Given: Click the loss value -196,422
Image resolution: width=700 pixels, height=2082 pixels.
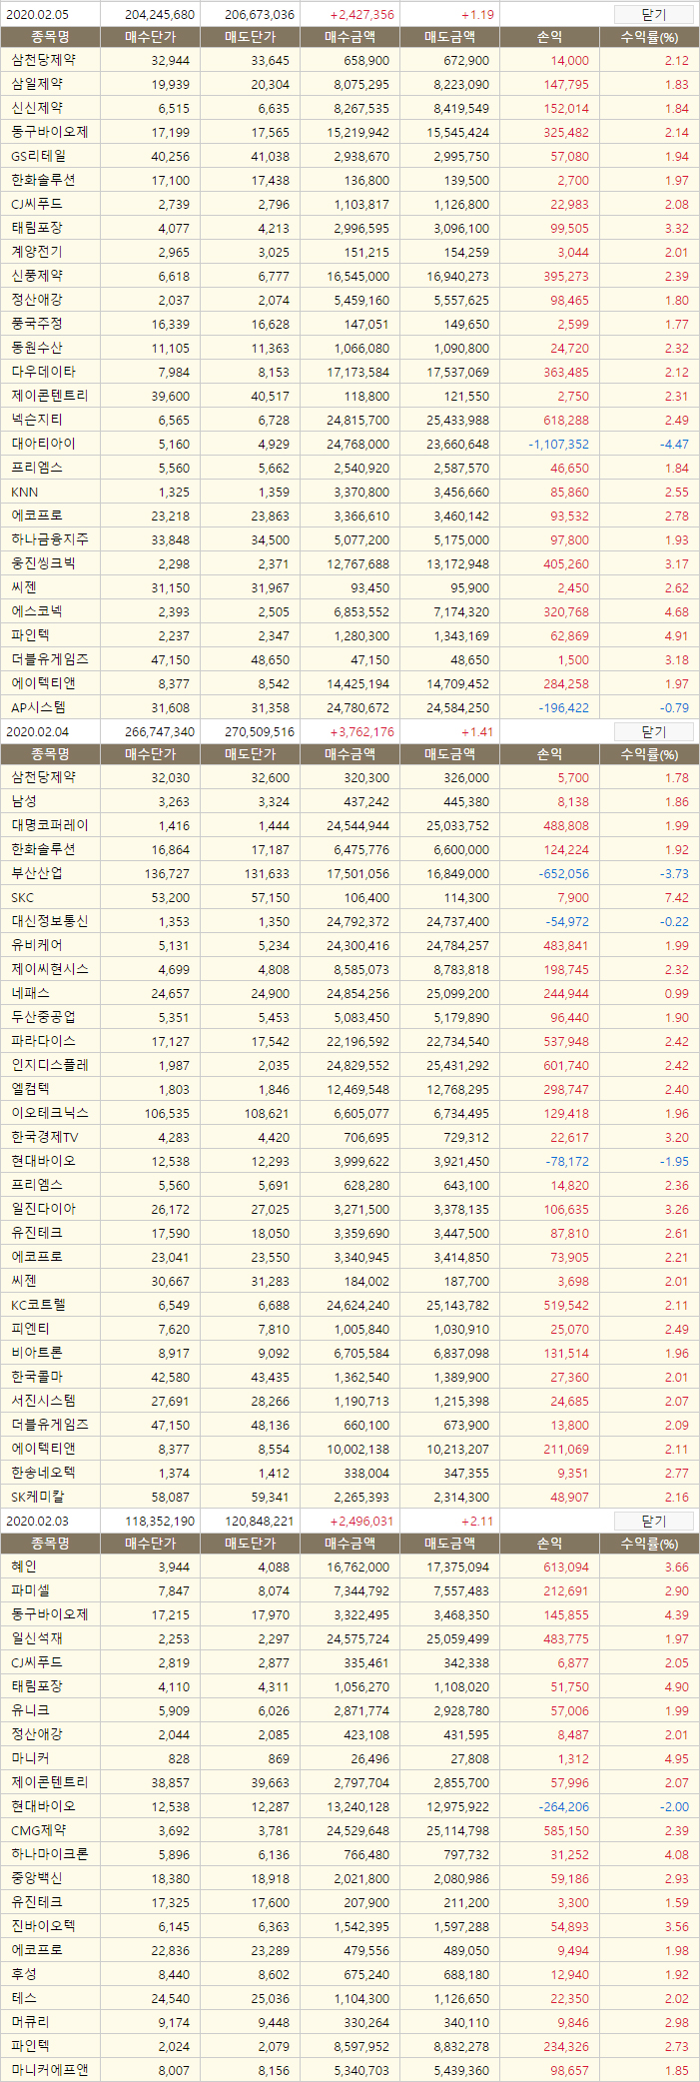Looking at the screenshot, I should tap(564, 708).
